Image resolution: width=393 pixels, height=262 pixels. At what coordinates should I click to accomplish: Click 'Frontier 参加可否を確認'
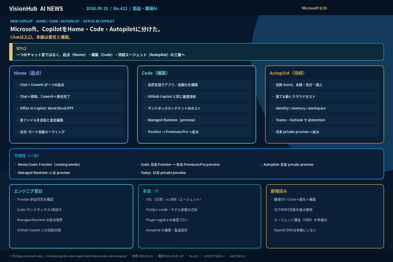tap(35, 199)
